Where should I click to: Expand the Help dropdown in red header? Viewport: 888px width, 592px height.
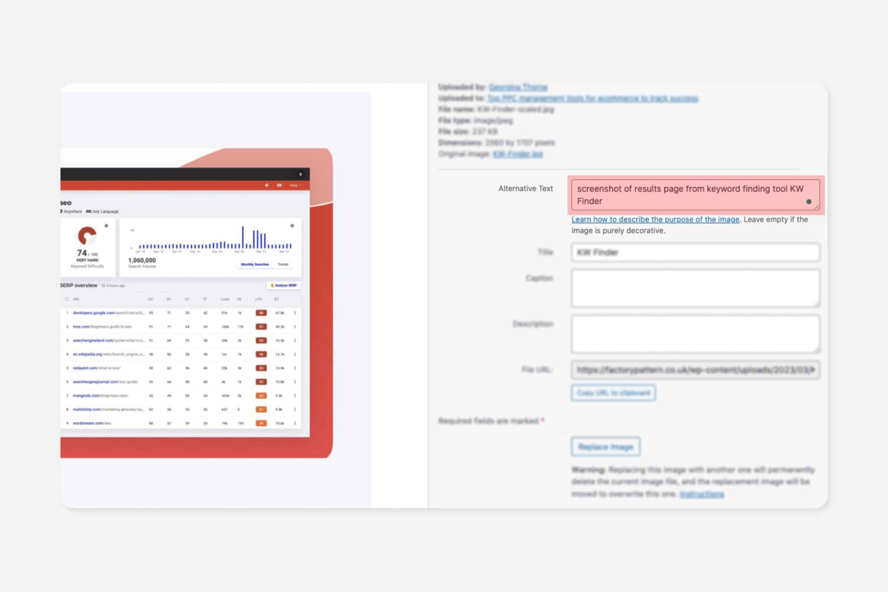295,185
